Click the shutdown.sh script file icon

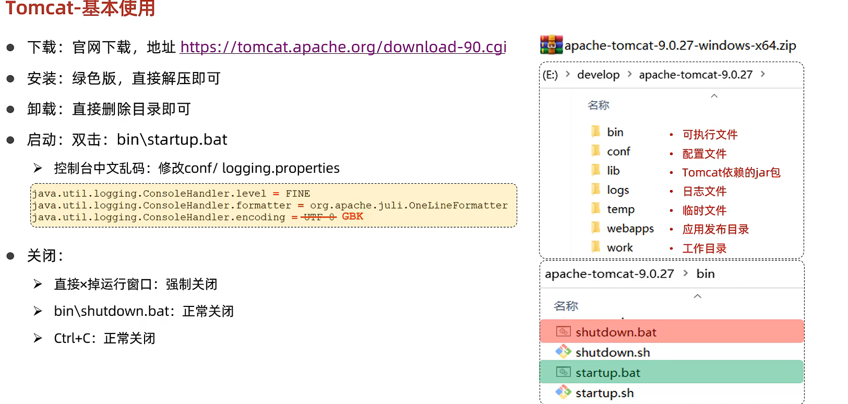click(564, 352)
